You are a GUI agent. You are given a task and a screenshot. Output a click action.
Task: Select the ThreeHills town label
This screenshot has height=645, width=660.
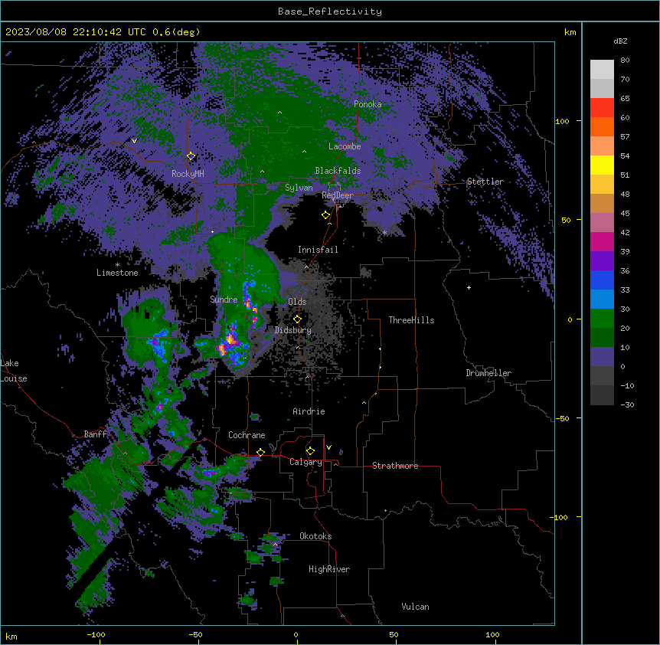click(411, 320)
